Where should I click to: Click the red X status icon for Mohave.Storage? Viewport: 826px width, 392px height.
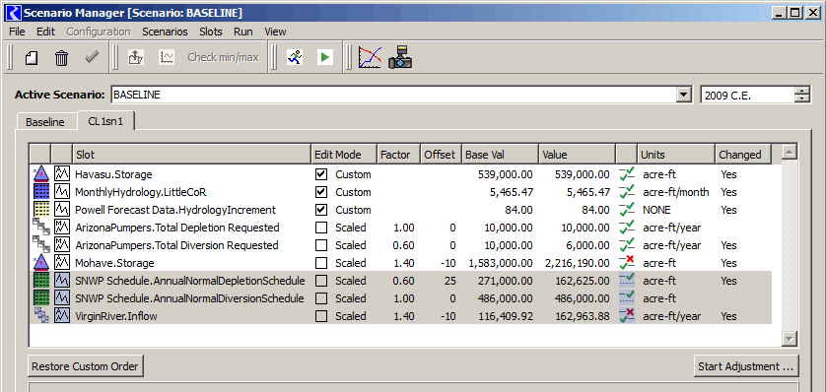pos(627,263)
